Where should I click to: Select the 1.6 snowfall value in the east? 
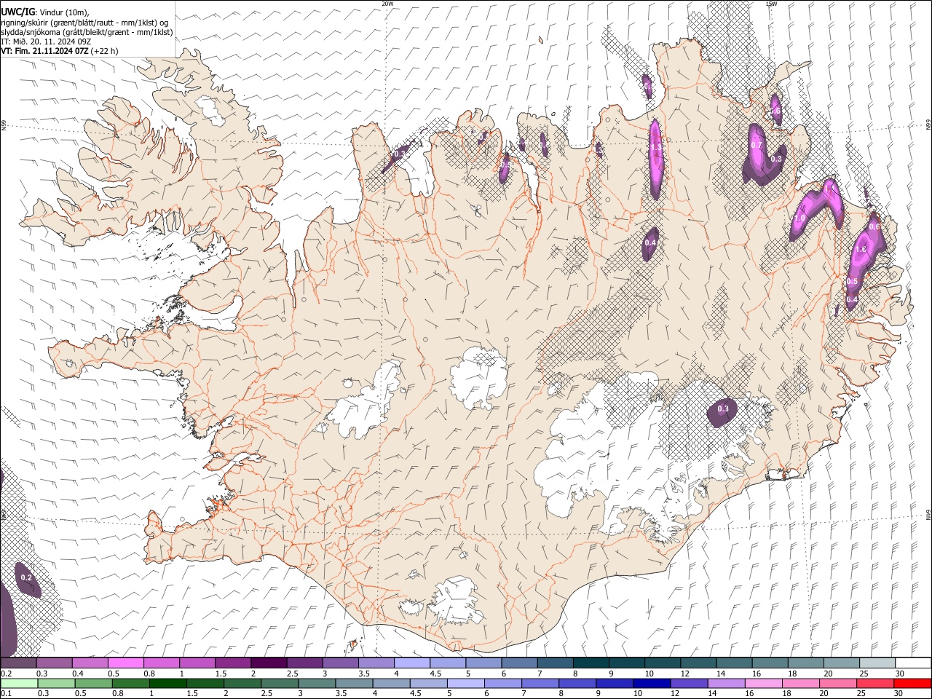861,250
